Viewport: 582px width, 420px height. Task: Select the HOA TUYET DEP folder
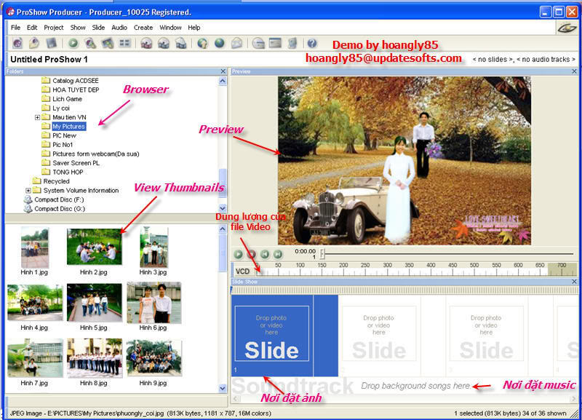[x=71, y=90]
